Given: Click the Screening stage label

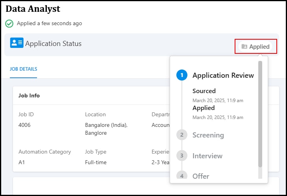Looking at the screenshot, I should 208,135.
